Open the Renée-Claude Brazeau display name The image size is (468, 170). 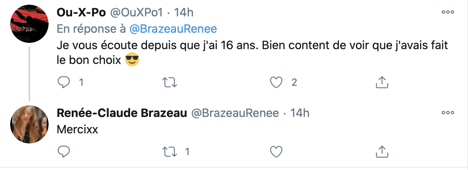click(x=122, y=113)
